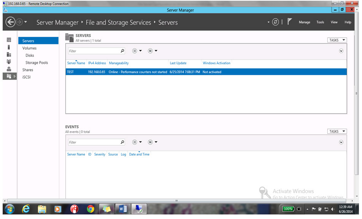Click Server Manager in the breadcrumb
The width and height of the screenshot is (362, 219).
point(57,23)
